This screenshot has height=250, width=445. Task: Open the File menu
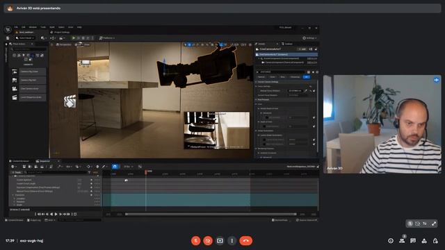[x=16, y=27]
